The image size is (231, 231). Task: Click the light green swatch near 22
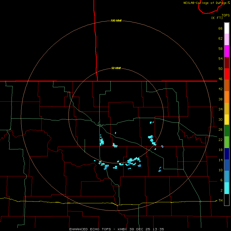pos(227,142)
